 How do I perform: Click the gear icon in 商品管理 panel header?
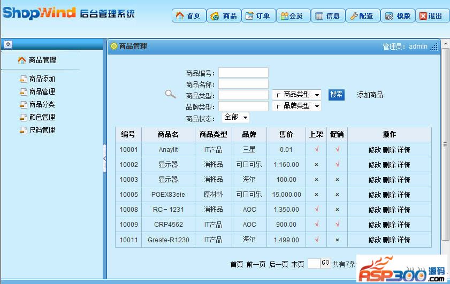pyautogui.click(x=113, y=47)
